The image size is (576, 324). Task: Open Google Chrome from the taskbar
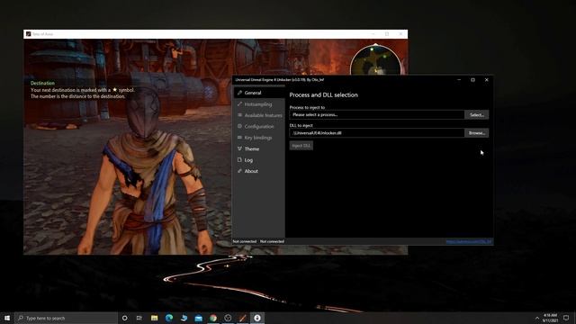click(x=213, y=318)
